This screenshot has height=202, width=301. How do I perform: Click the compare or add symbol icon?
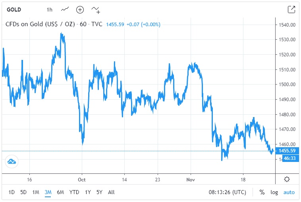tap(80, 9)
